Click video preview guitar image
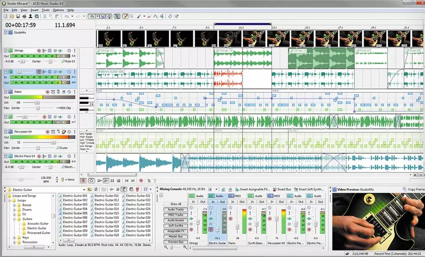This screenshot has height=257, width=425. coord(379,222)
